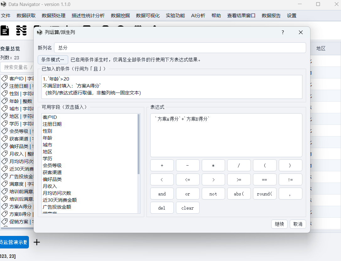This screenshot has width=341, height=261.
Task: Open the AI分析 menu
Action: coord(198,16)
